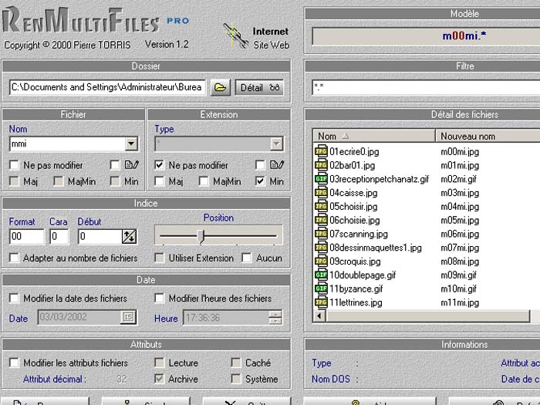Click the GIF icon of 10doublepage.gif

[x=321, y=275]
